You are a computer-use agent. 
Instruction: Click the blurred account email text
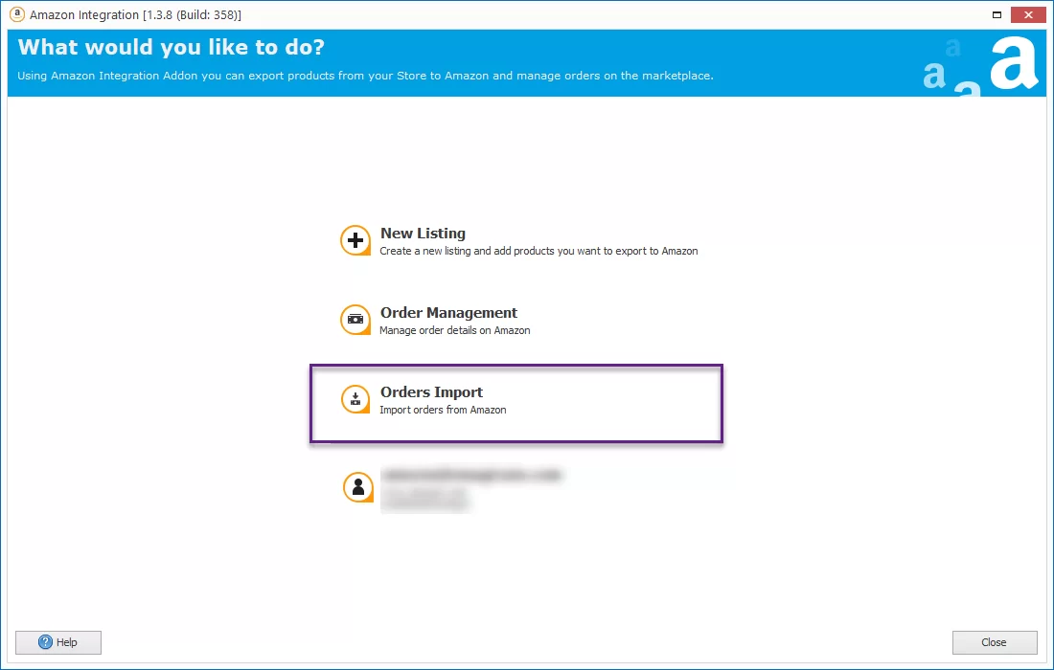(470, 475)
